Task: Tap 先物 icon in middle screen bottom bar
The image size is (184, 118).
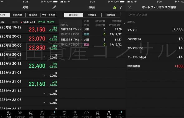Action: pyautogui.click(x=75, y=114)
